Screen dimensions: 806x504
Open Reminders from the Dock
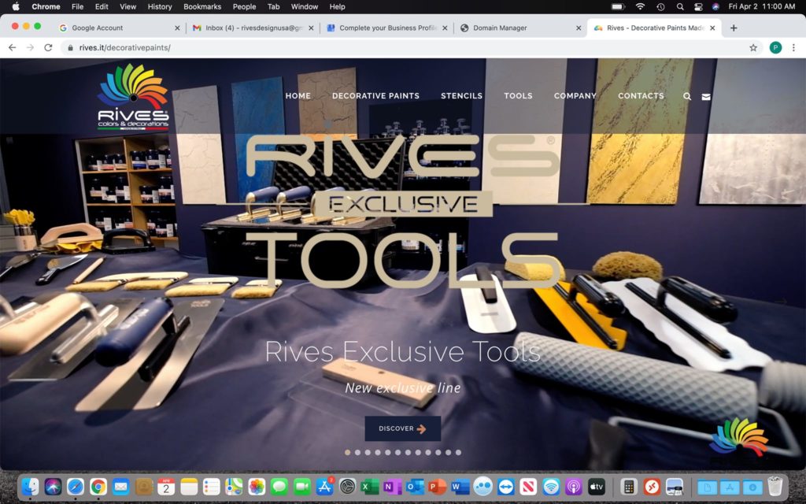(211, 486)
